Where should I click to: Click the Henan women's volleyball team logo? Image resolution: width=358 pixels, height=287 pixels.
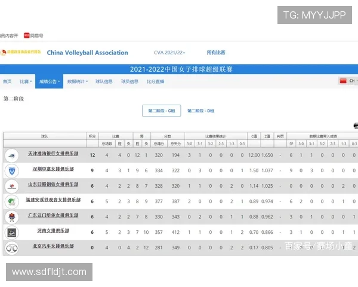click(11, 232)
